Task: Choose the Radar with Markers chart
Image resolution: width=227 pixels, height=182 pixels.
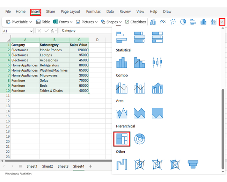Action: pyautogui.click(x=157, y=164)
